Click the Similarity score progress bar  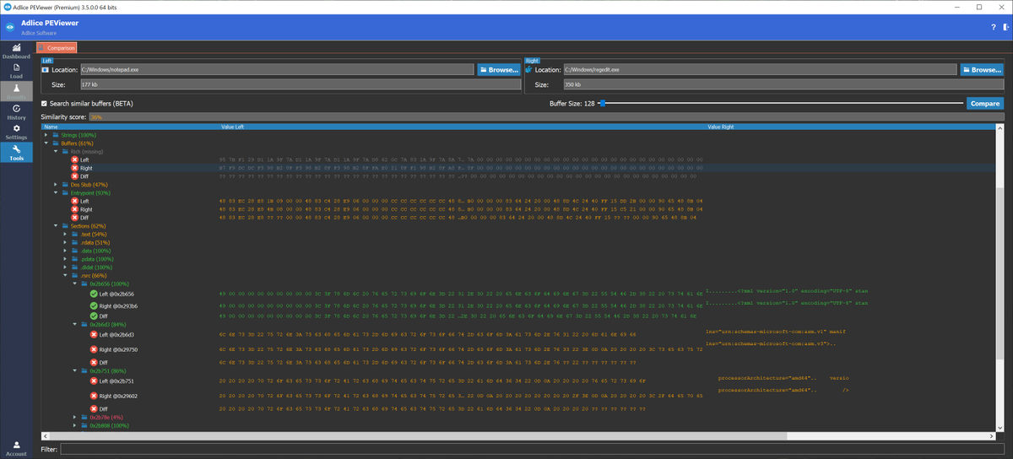coord(545,117)
